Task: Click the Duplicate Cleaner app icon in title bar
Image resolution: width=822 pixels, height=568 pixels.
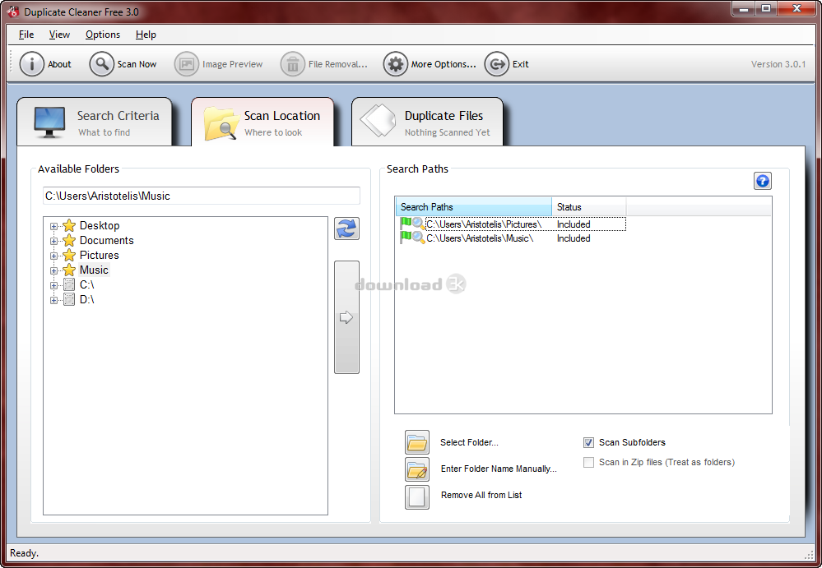Action: (13, 12)
